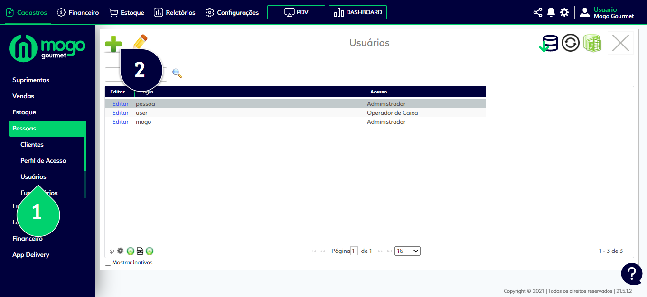This screenshot has width=647, height=297.
Task: Open the Relatórios top menu
Action: [x=175, y=12]
